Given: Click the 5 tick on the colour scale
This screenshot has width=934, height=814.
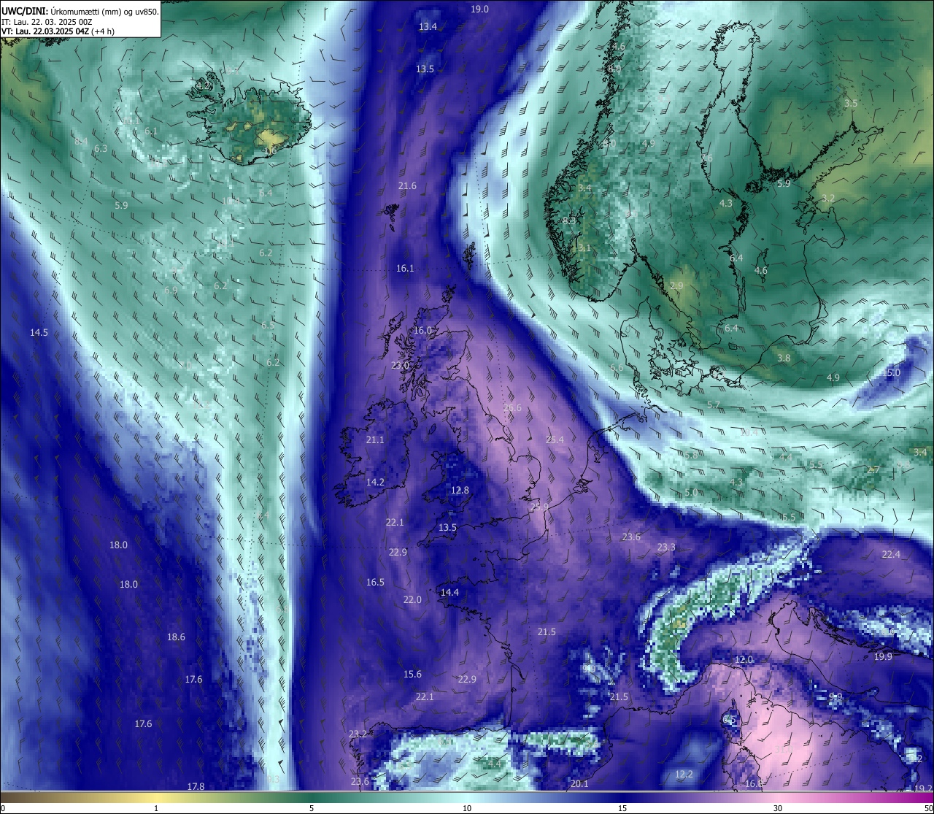Looking at the screenshot, I should 312,808.
